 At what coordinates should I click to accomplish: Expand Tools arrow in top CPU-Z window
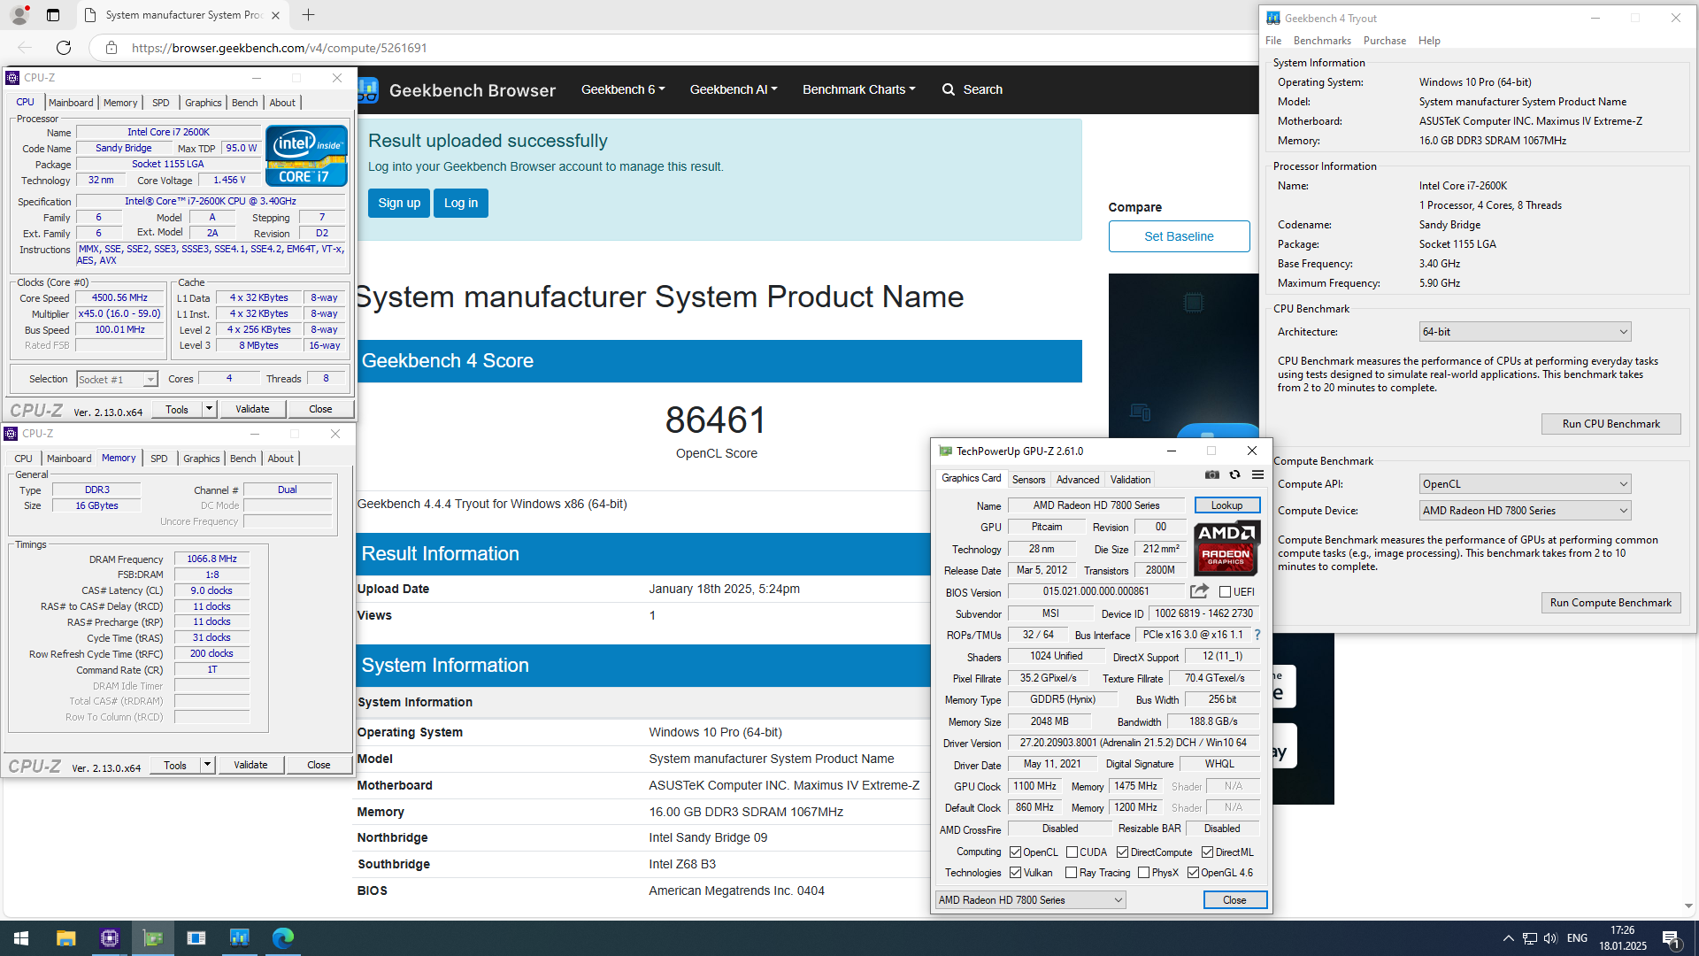209,409
